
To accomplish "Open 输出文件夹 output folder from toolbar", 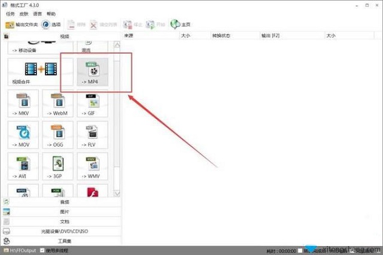I will (x=22, y=25).
